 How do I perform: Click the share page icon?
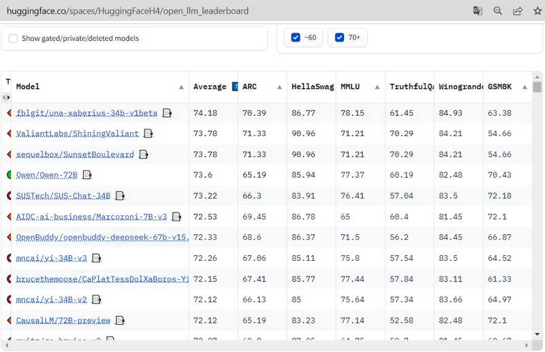tap(518, 11)
